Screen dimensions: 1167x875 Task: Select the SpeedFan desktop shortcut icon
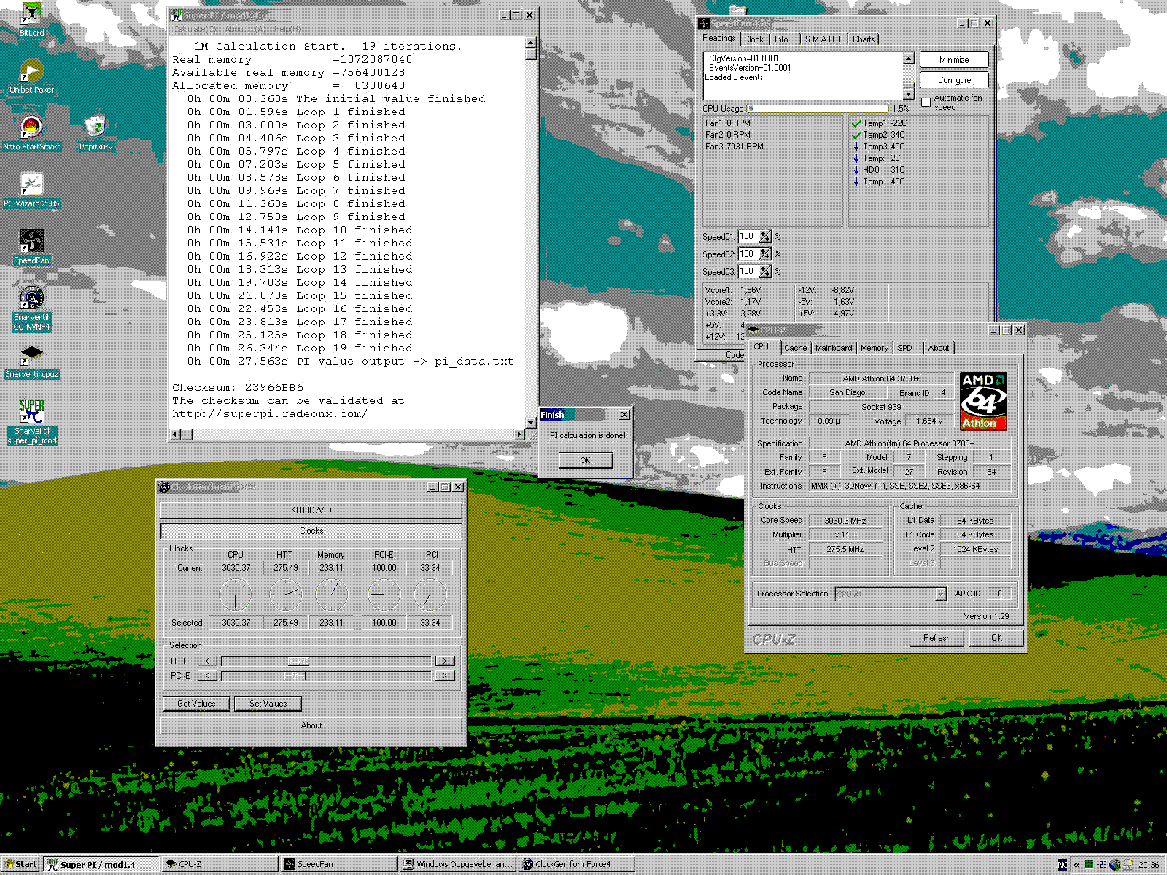click(31, 246)
